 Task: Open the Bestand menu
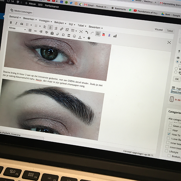coord(15,17)
